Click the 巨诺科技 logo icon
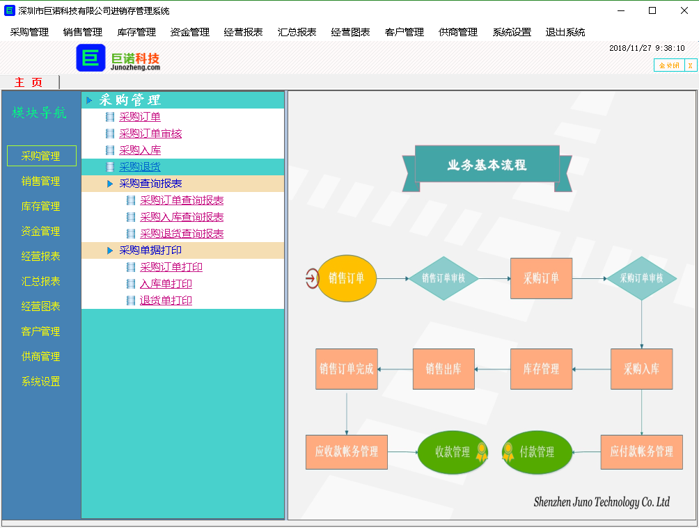The width and height of the screenshot is (699, 528). coord(91,58)
